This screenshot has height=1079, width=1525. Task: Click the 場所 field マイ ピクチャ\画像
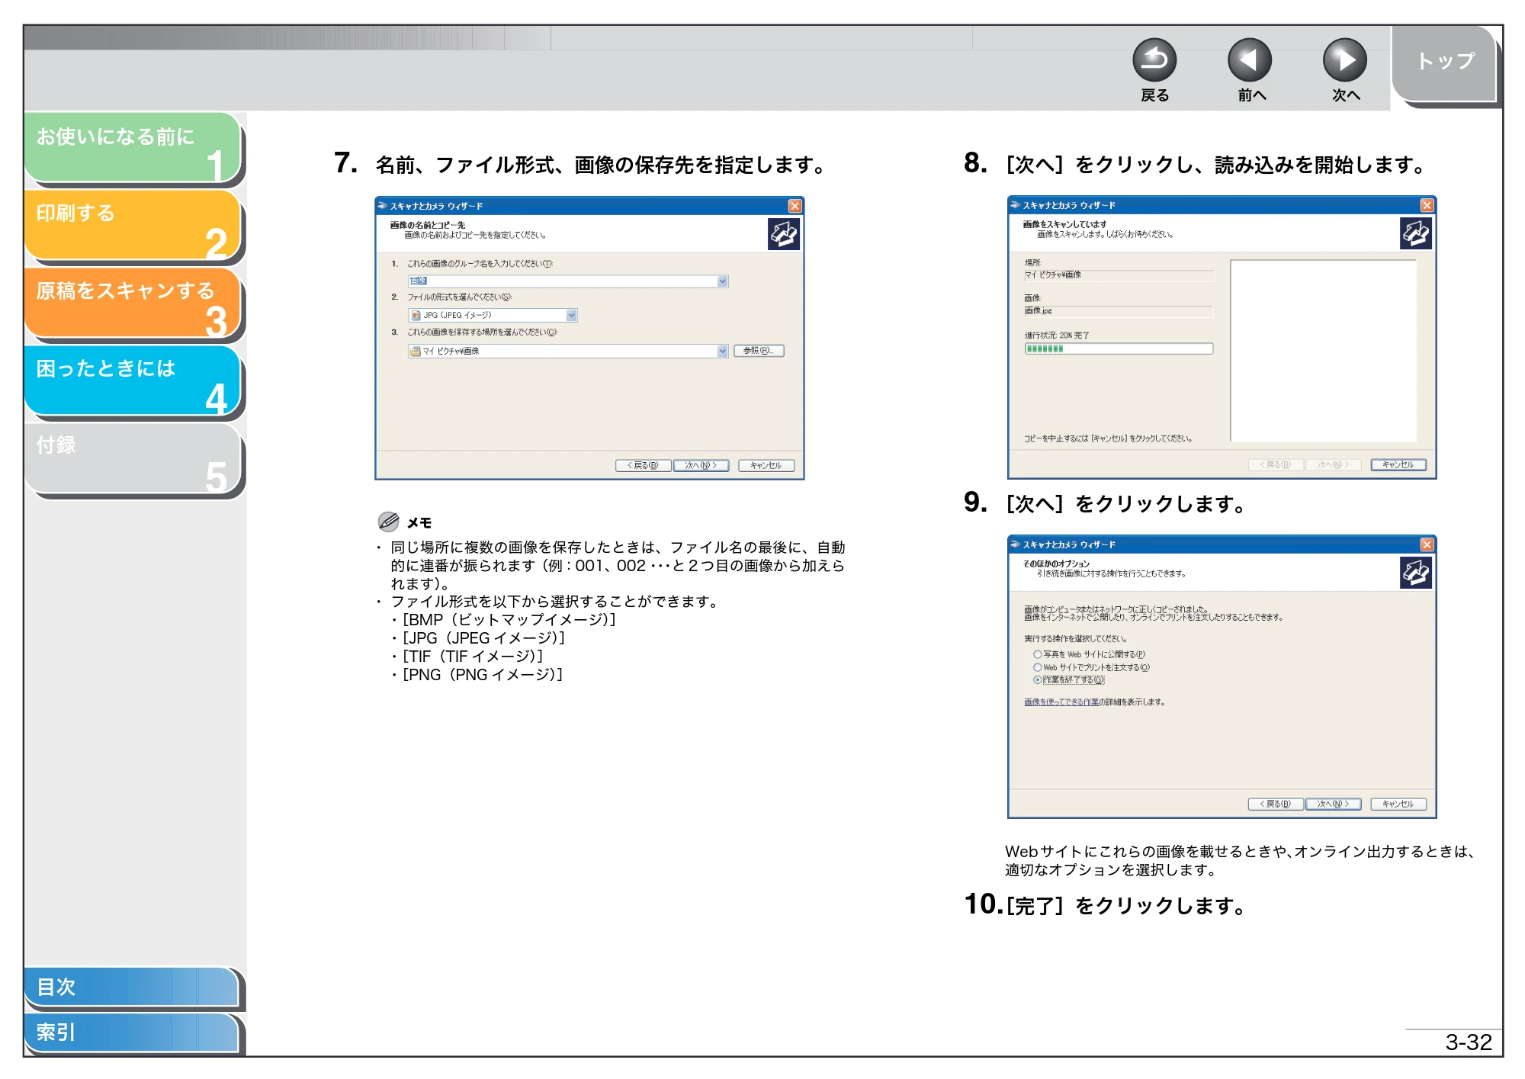(x=1118, y=275)
